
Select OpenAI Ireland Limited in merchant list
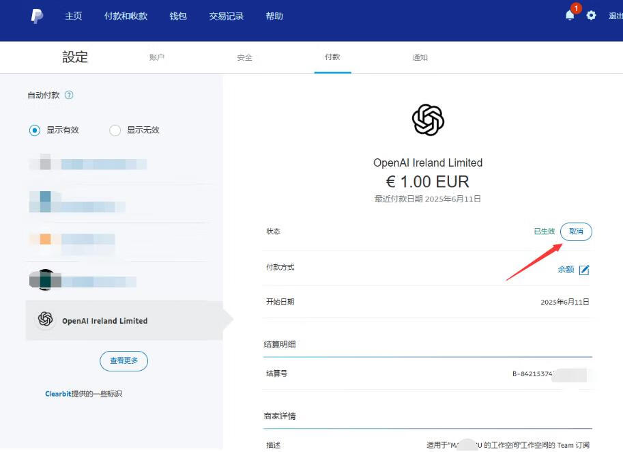click(x=104, y=321)
